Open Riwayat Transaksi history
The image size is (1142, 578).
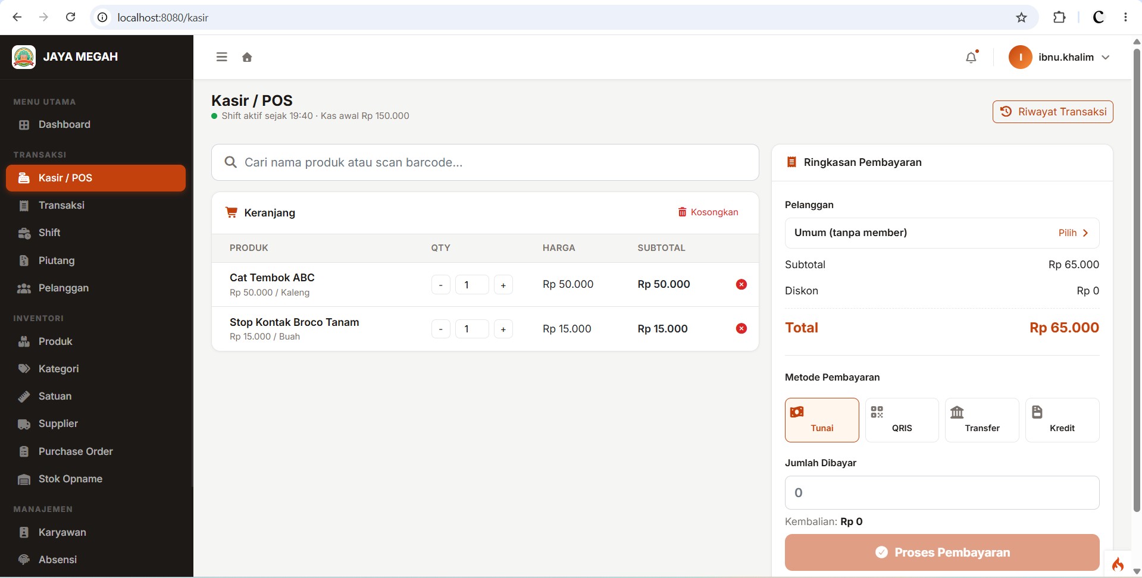coord(1053,112)
